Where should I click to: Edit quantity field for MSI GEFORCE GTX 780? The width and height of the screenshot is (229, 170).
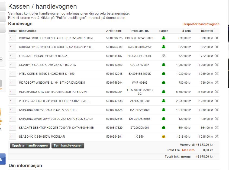click(12, 92)
